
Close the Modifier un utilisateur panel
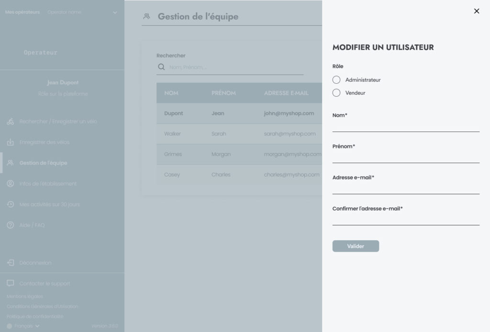tap(476, 11)
